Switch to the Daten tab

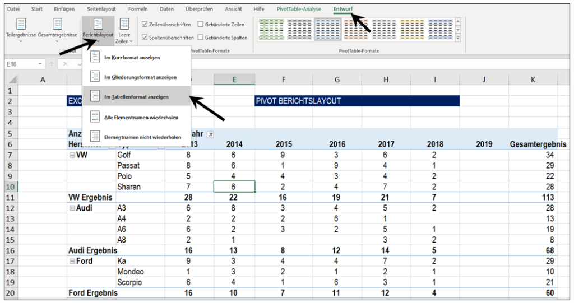point(166,9)
